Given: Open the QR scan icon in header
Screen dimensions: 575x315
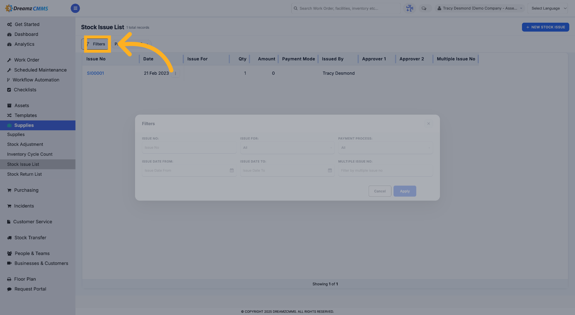Looking at the screenshot, I should pos(409,8).
